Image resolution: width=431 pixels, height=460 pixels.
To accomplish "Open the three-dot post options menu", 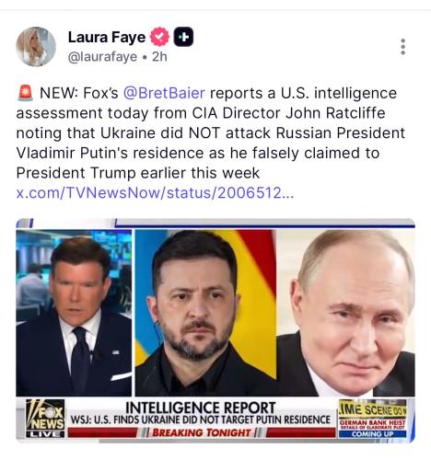I will [x=403, y=47].
